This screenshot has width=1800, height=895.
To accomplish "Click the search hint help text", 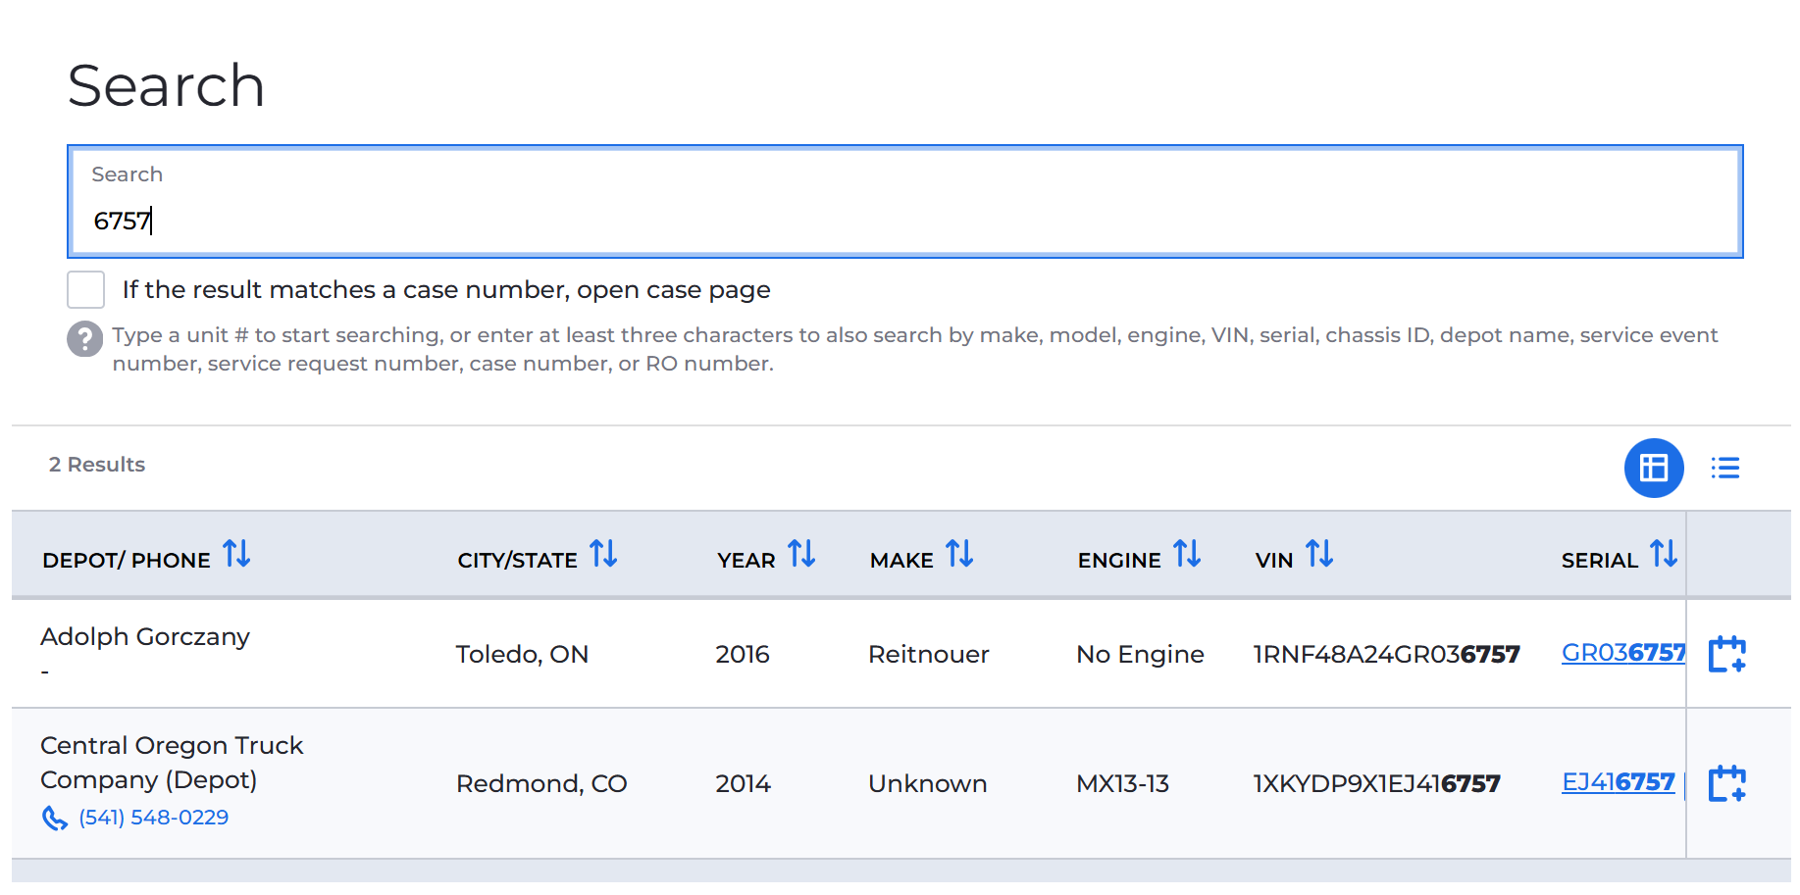I will (915, 349).
